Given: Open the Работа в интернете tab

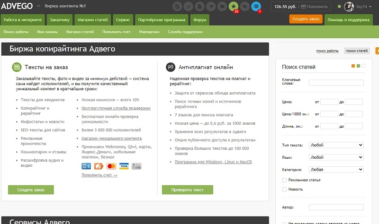Looking at the screenshot, I should pyautogui.click(x=23, y=20).
